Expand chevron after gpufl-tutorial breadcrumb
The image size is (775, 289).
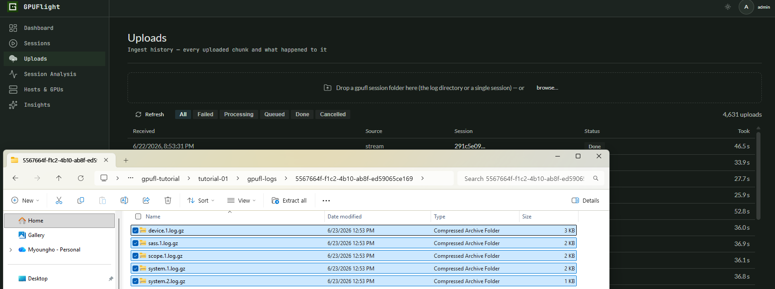(189, 178)
